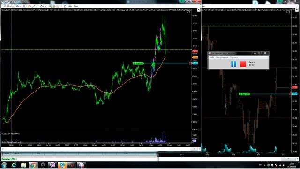The width and height of the screenshot is (300, 169).
Task: Pause the recording with blue pause button
Action: (x=233, y=64)
